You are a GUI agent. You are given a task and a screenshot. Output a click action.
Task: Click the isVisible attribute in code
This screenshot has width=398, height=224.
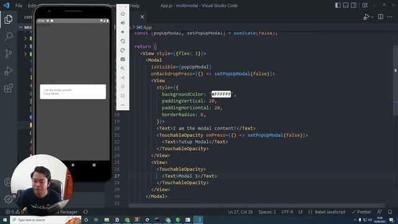164,67
